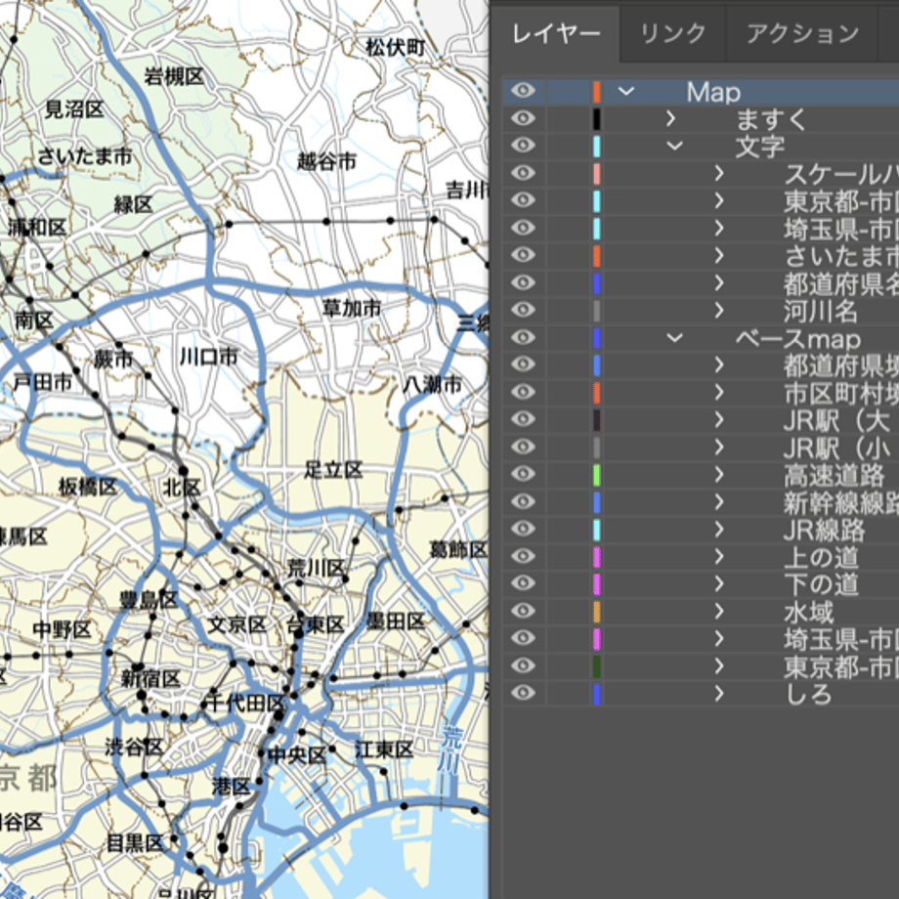This screenshot has width=899, height=899.
Task: Select the JR駅（小 layer name
Action: click(837, 449)
